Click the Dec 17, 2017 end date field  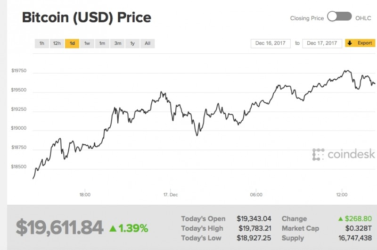(322, 43)
